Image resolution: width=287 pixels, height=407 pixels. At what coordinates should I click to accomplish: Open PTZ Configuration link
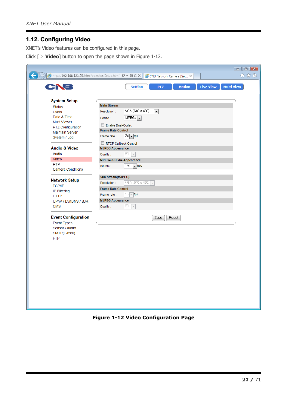pos(67,127)
